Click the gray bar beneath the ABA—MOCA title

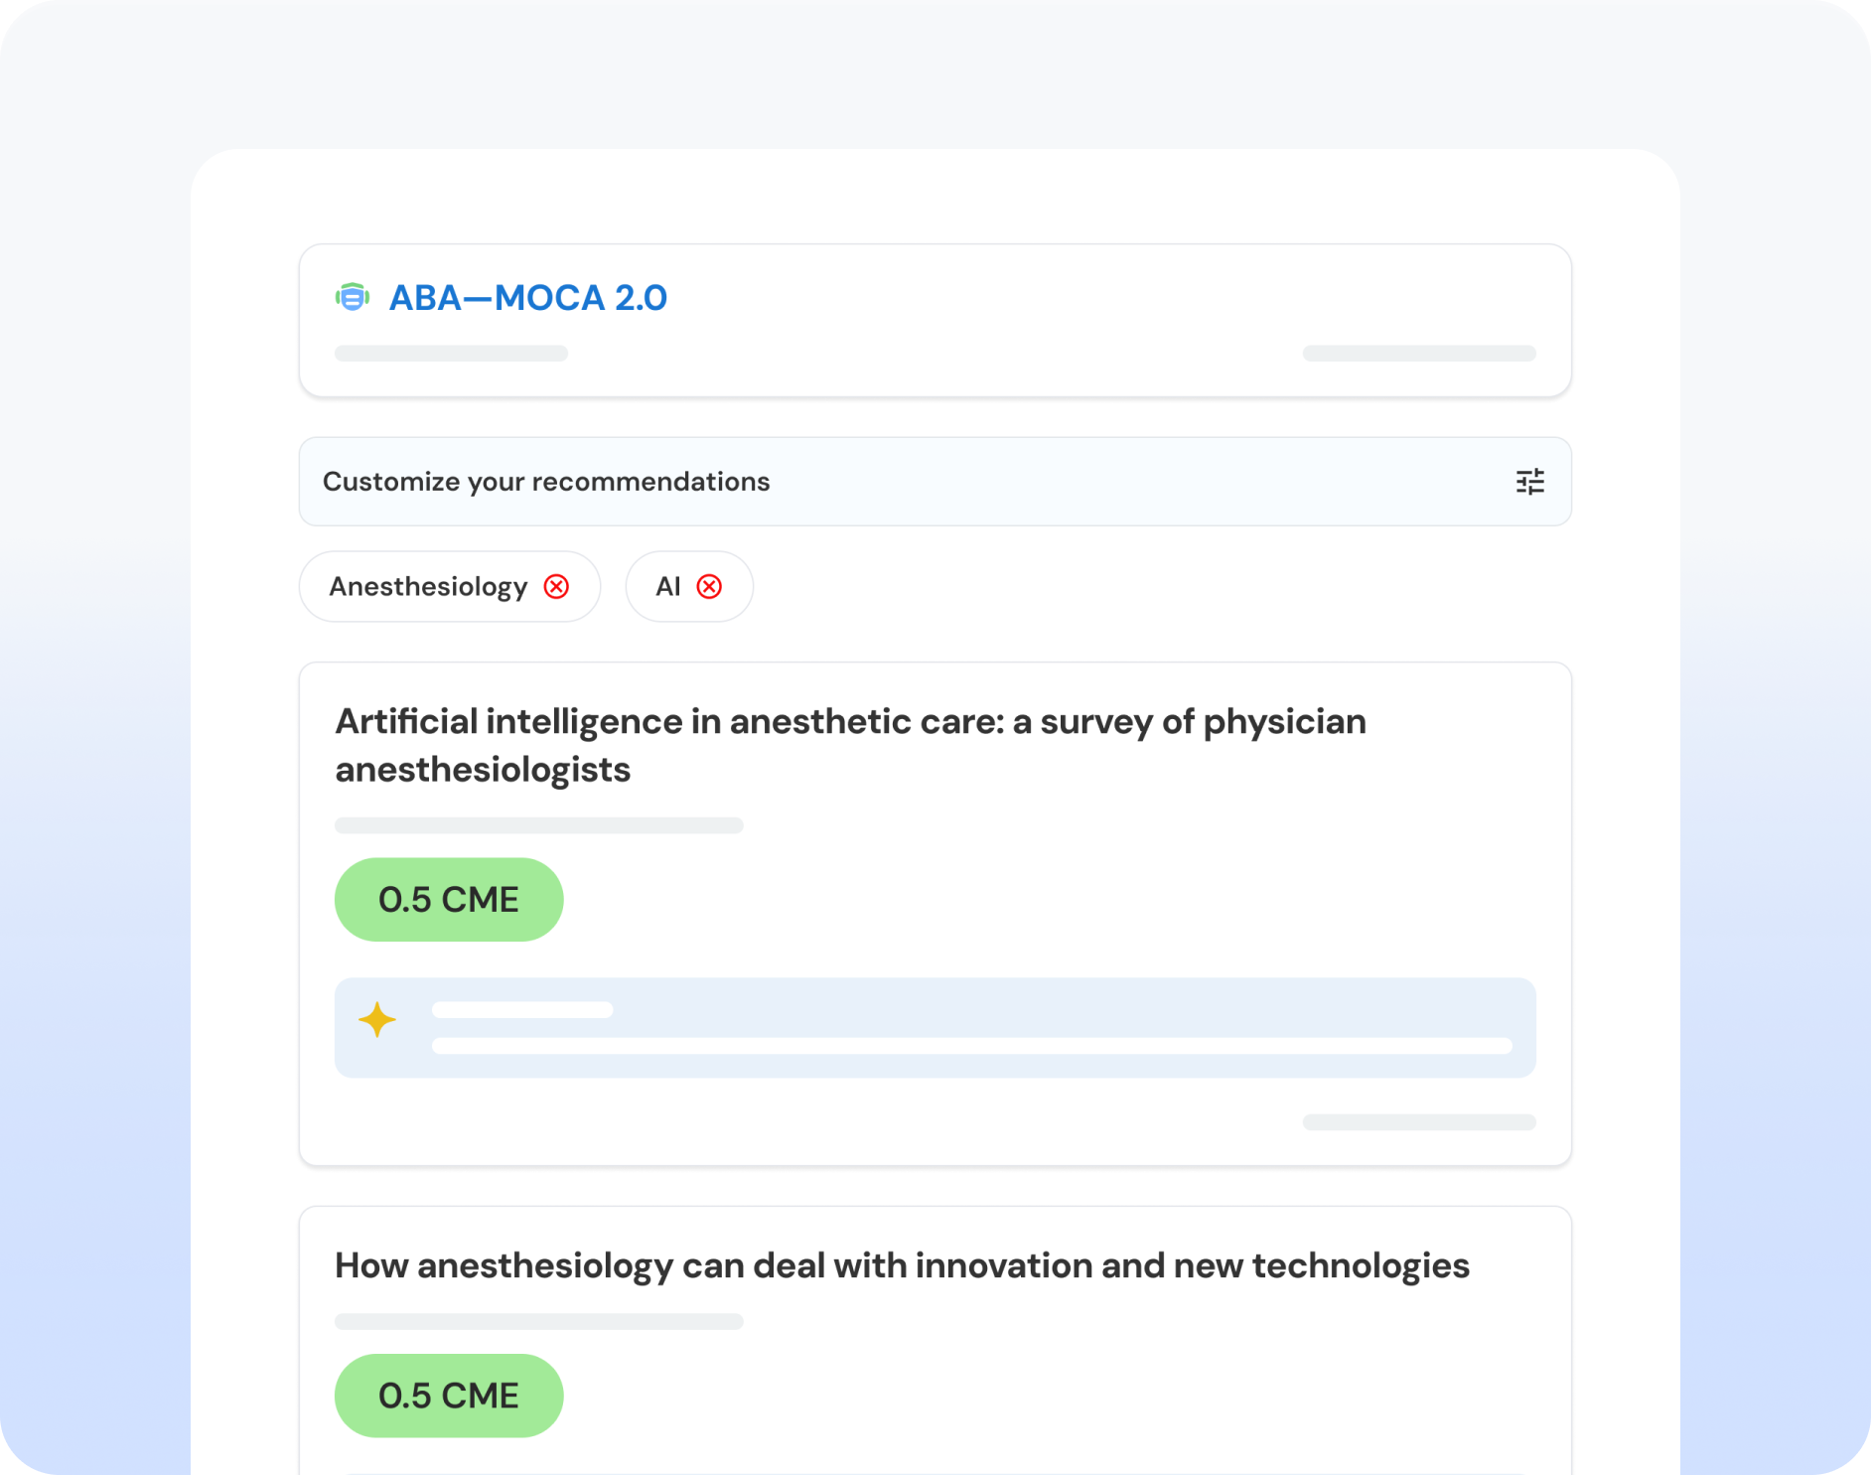click(x=451, y=354)
